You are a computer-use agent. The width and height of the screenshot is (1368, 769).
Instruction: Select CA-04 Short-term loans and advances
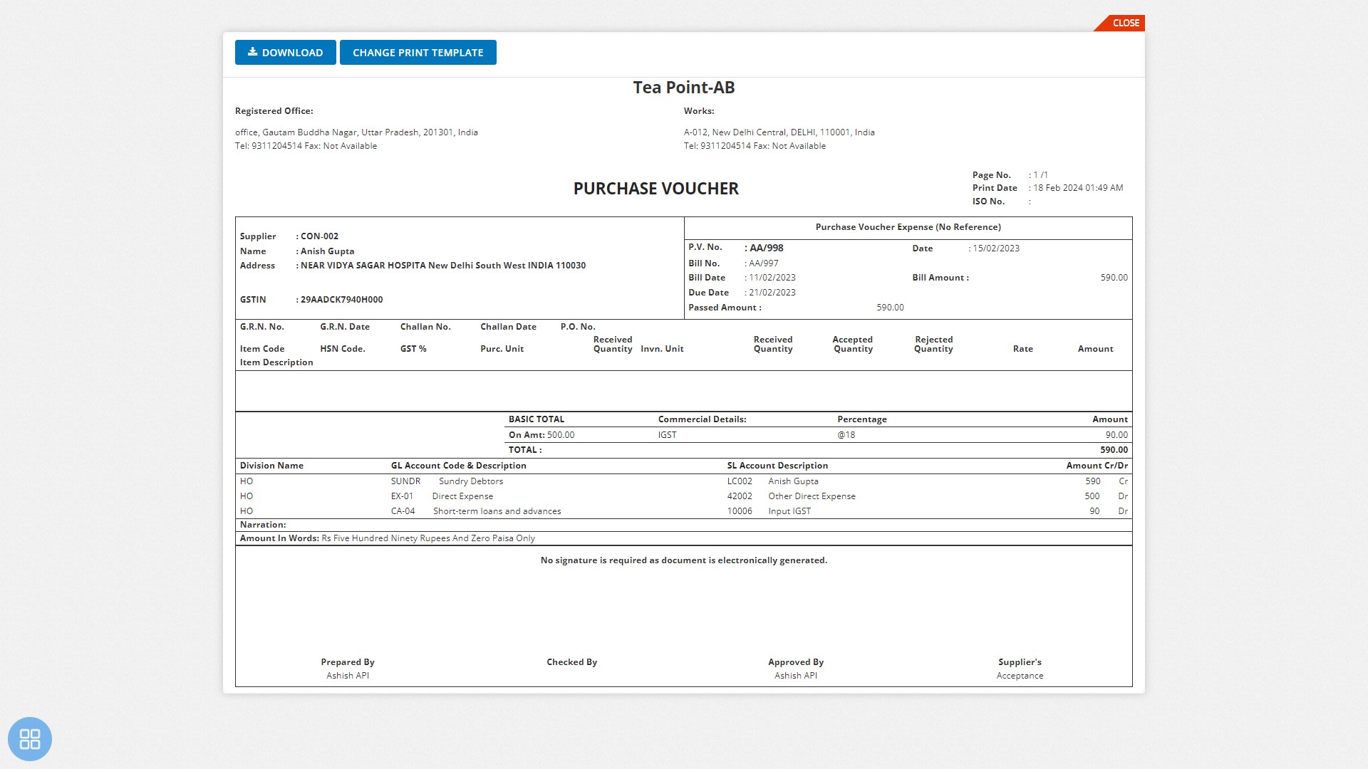point(476,511)
